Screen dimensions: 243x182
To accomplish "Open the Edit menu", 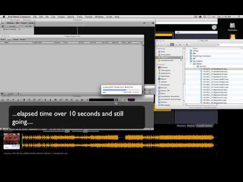I will pyautogui.click(x=41, y=17).
